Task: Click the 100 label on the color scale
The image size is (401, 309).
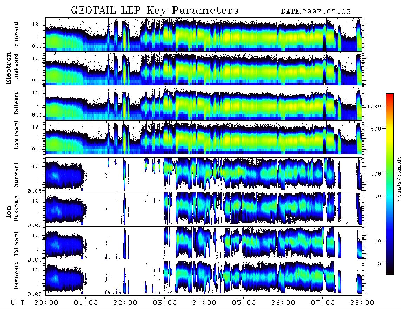Action: coord(376,174)
